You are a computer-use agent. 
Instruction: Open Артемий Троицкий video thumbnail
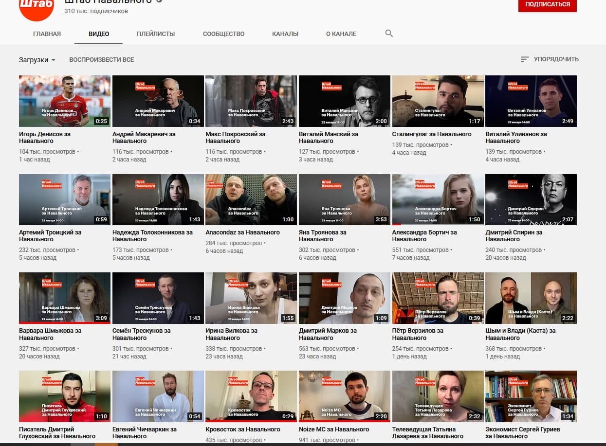pyautogui.click(x=65, y=200)
